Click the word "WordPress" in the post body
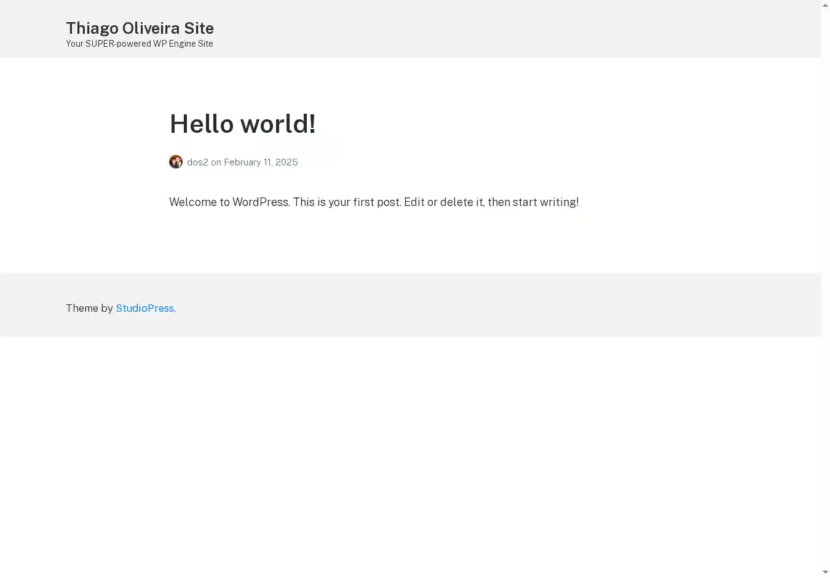 260,202
